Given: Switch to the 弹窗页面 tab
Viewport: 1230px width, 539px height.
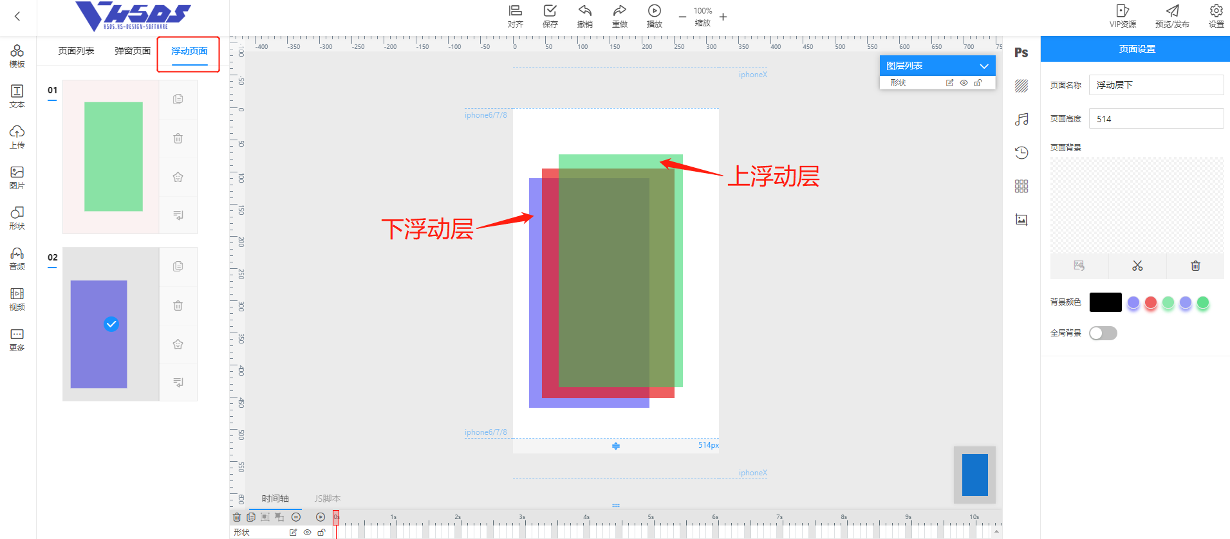Looking at the screenshot, I should [x=133, y=51].
